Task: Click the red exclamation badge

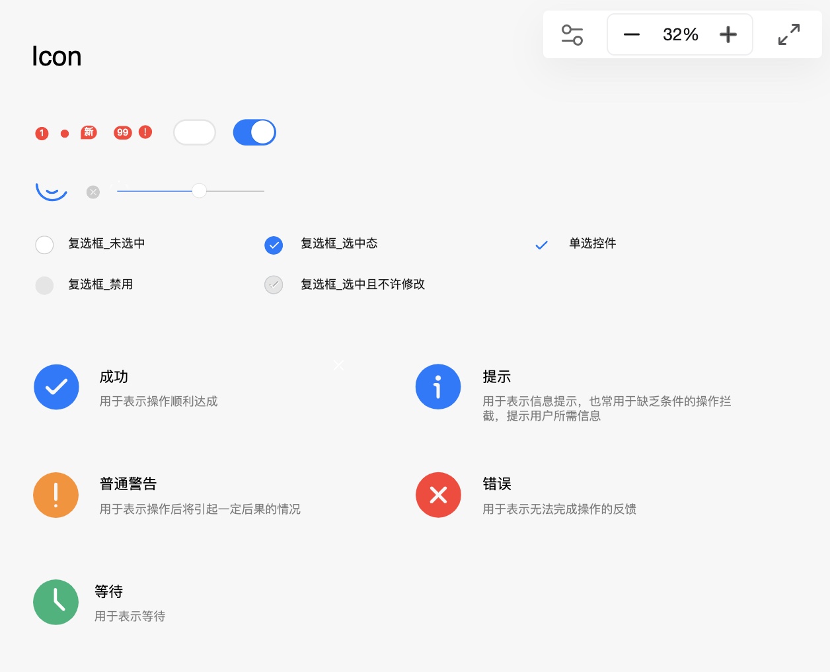Action: 145,132
